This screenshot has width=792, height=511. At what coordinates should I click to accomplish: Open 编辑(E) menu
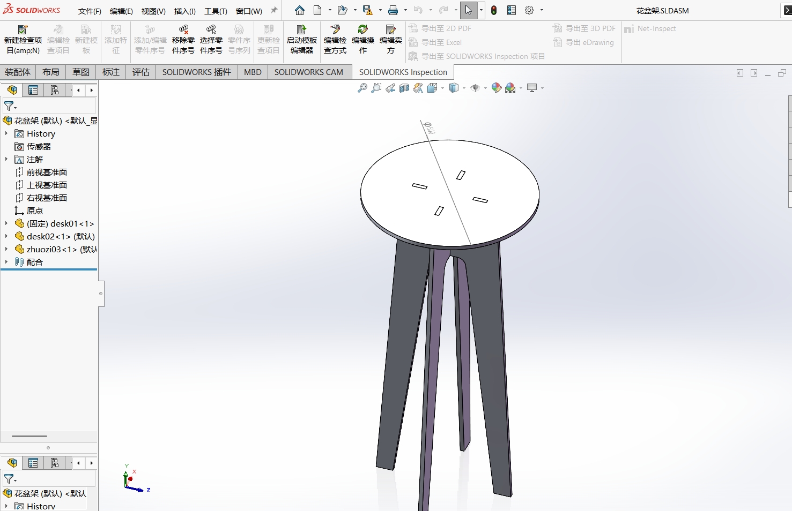(121, 11)
